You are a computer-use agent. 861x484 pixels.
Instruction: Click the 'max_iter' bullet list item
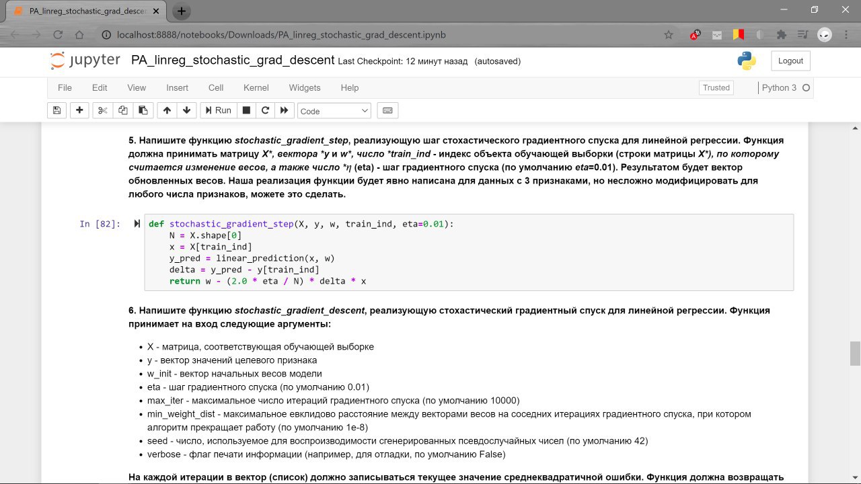(334, 401)
